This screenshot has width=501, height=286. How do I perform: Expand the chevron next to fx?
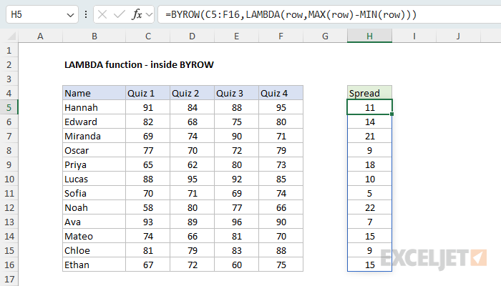[x=149, y=15]
